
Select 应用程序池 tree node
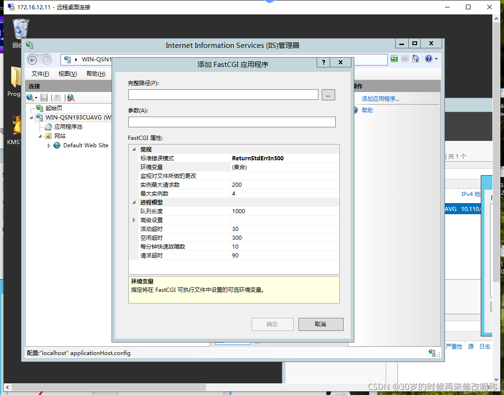click(x=68, y=127)
